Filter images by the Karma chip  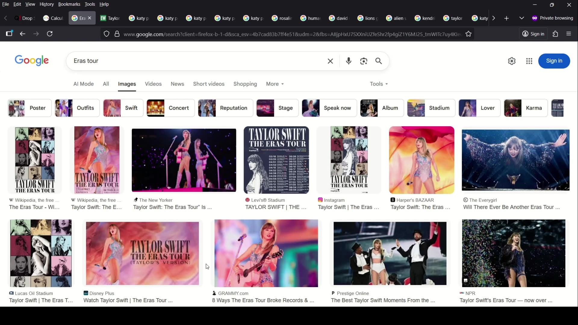pos(526,108)
